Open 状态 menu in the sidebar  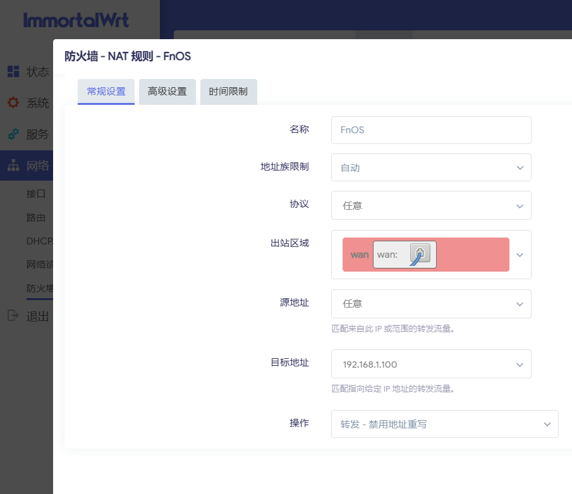(37, 71)
